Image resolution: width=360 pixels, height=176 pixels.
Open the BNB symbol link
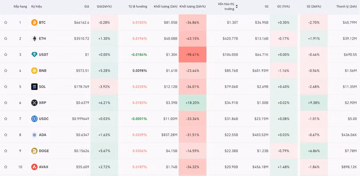pos(43,71)
